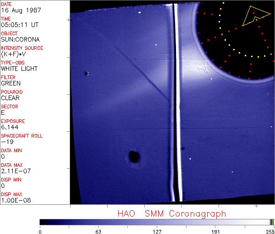Click the red "DATE" label
Screen dimensions: 275x234
(6, 4)
